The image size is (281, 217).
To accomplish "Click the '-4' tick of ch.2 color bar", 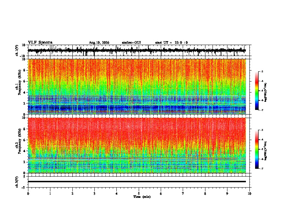I will [x=261, y=139].
